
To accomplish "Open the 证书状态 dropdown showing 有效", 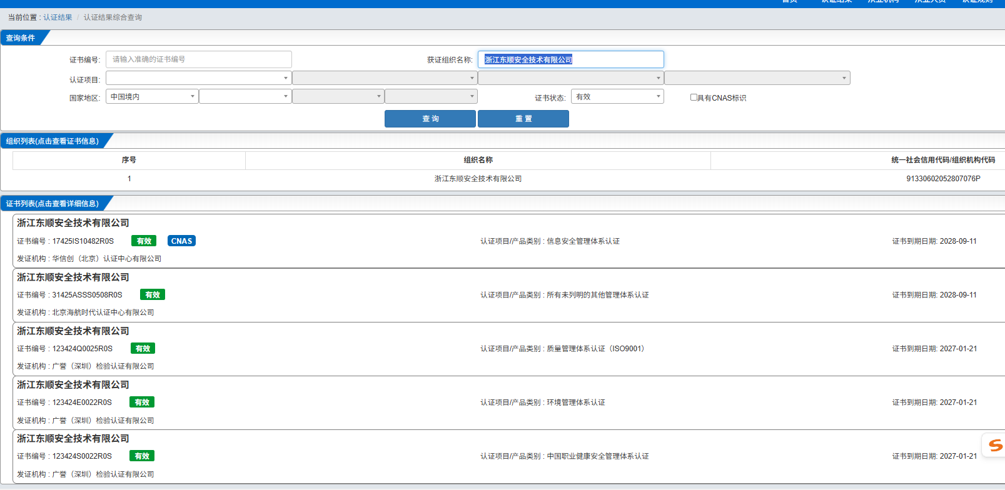I will coord(617,96).
